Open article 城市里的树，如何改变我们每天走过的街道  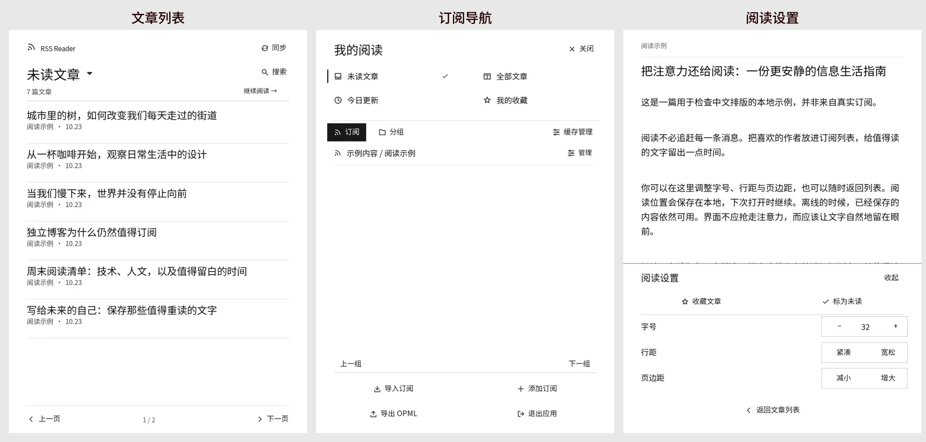pos(122,115)
